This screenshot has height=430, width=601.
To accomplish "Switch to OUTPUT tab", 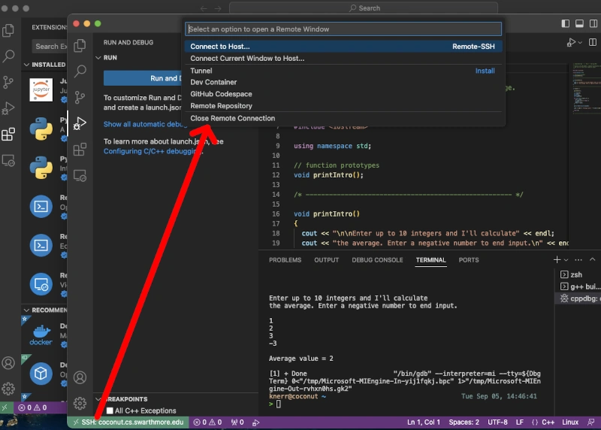I will click(327, 260).
